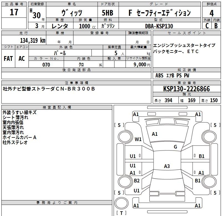Click equipment list ABS エアB PS PW
The height and width of the screenshot is (216, 222).
[172, 76]
